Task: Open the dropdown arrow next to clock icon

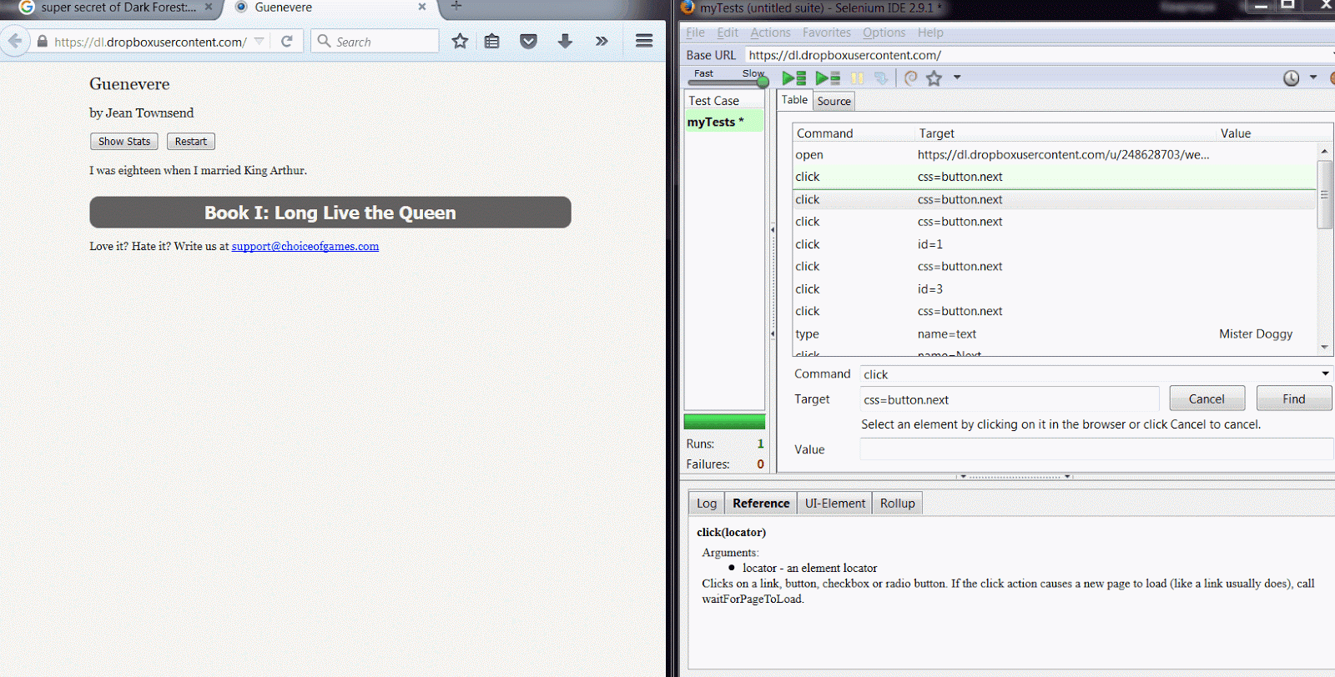Action: click(1312, 78)
